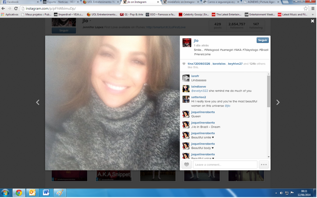Viewport: 317px width, 198px height.
Task: Open the Chrome menu hamburger icon
Action: [x=313, y=9]
